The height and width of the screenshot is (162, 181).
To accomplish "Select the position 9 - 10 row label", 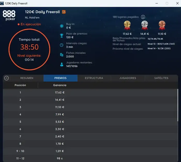I will coord(20,151).
